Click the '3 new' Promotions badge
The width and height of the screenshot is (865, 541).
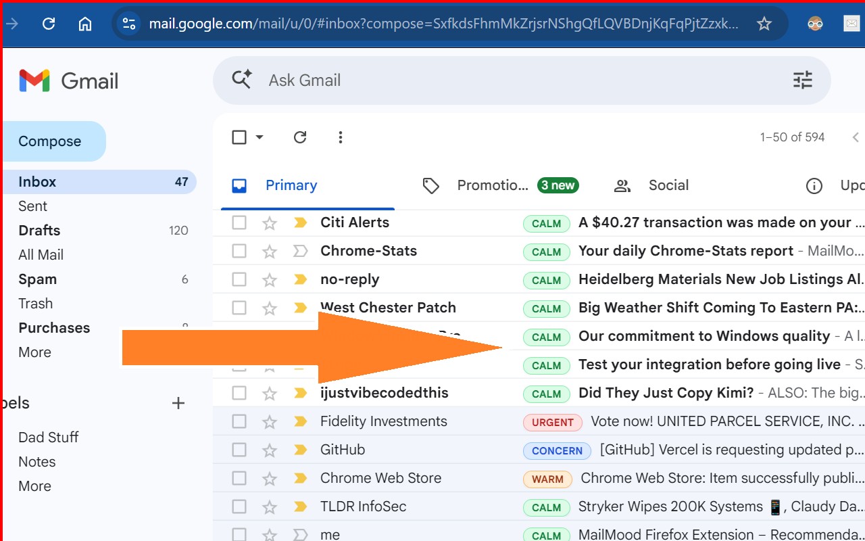point(558,185)
